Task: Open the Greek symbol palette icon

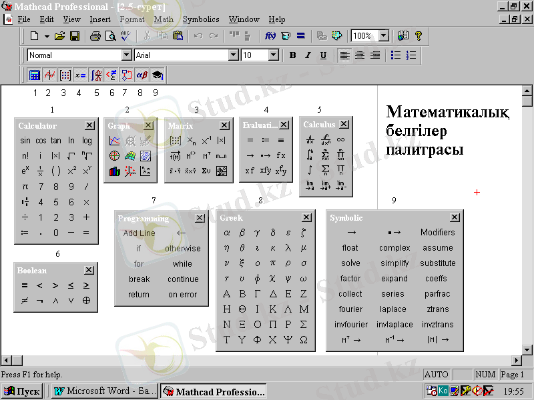Action: tap(142, 75)
